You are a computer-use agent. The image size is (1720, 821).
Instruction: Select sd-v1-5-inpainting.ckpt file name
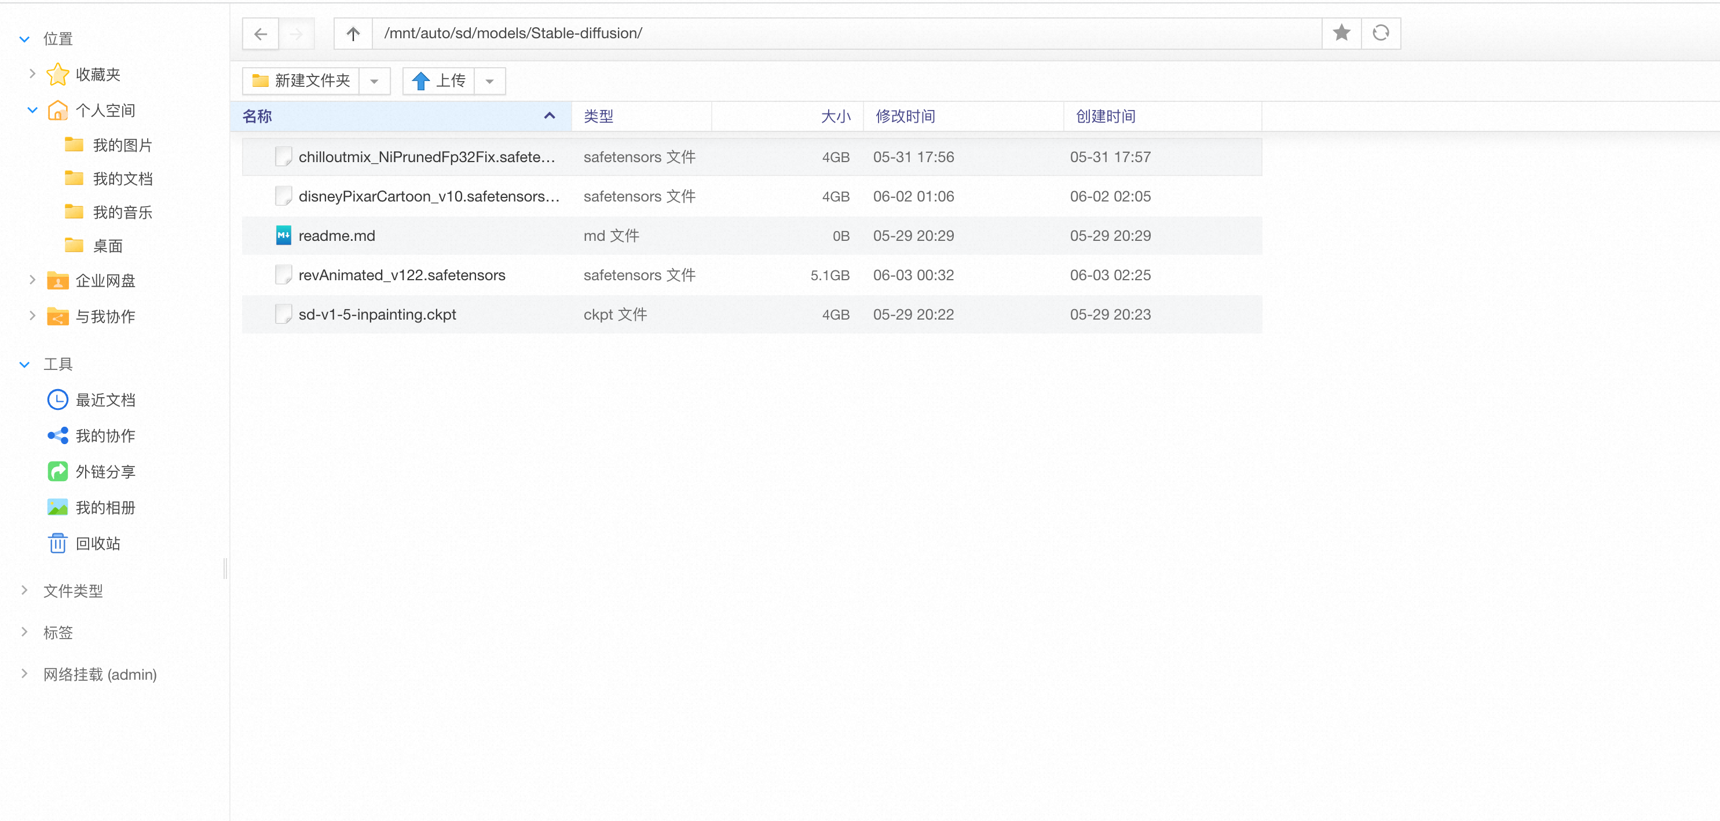click(x=377, y=314)
